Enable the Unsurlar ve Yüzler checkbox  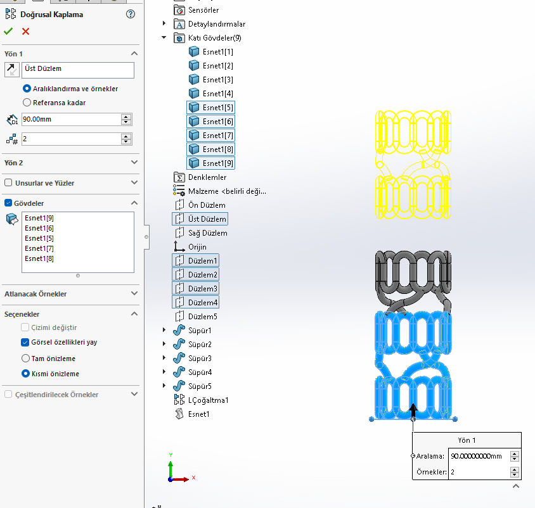[x=8, y=183]
